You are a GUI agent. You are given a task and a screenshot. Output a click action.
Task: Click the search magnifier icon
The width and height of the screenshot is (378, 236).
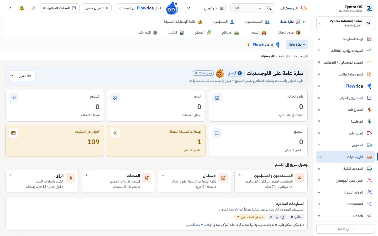point(269,8)
